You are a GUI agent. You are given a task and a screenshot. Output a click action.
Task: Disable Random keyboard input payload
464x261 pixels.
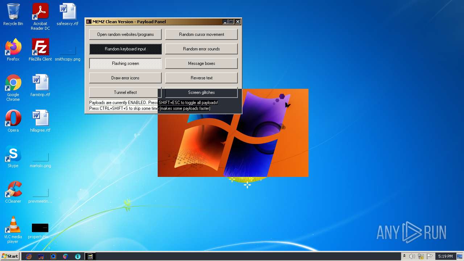click(x=125, y=49)
